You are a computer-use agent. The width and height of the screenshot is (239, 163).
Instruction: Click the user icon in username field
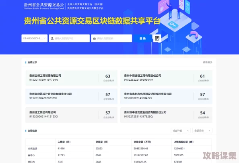pyautogui.click(x=52, y=38)
